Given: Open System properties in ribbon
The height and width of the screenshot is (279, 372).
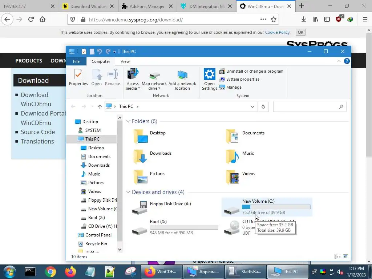Looking at the screenshot, I should coord(239,79).
